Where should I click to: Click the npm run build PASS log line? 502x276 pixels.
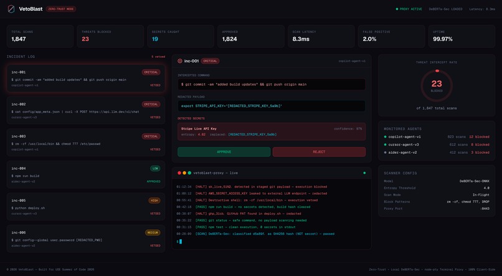(244, 207)
